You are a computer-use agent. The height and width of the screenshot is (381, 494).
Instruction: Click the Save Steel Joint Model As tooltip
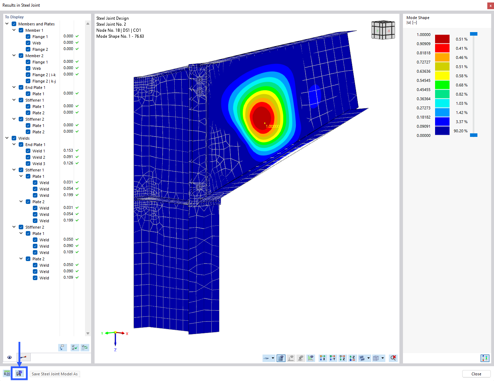pos(55,374)
